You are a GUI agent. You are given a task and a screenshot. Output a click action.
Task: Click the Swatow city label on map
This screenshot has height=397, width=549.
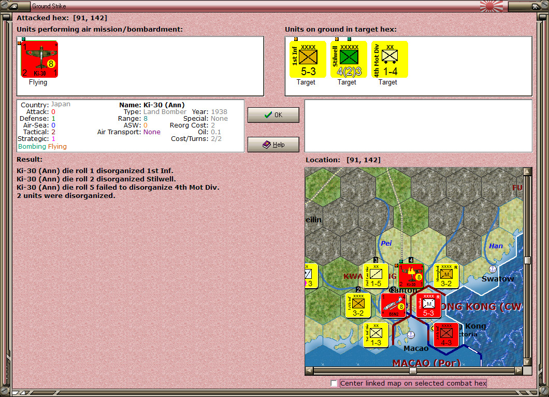(x=498, y=279)
